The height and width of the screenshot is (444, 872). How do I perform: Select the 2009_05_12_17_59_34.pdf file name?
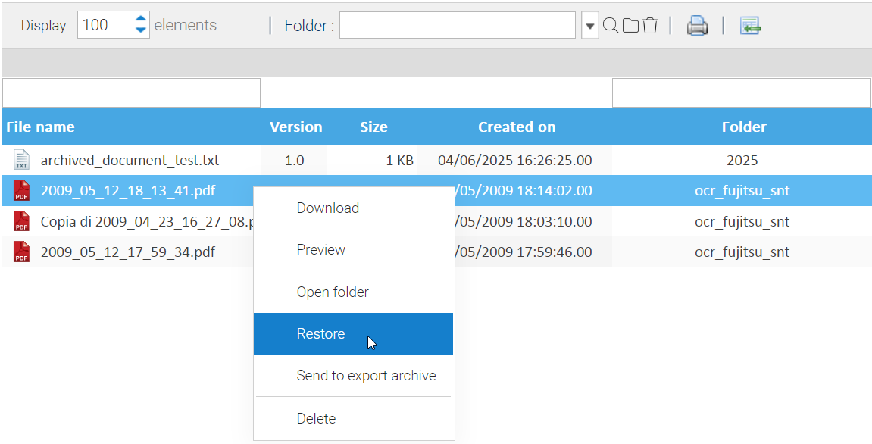pos(128,252)
